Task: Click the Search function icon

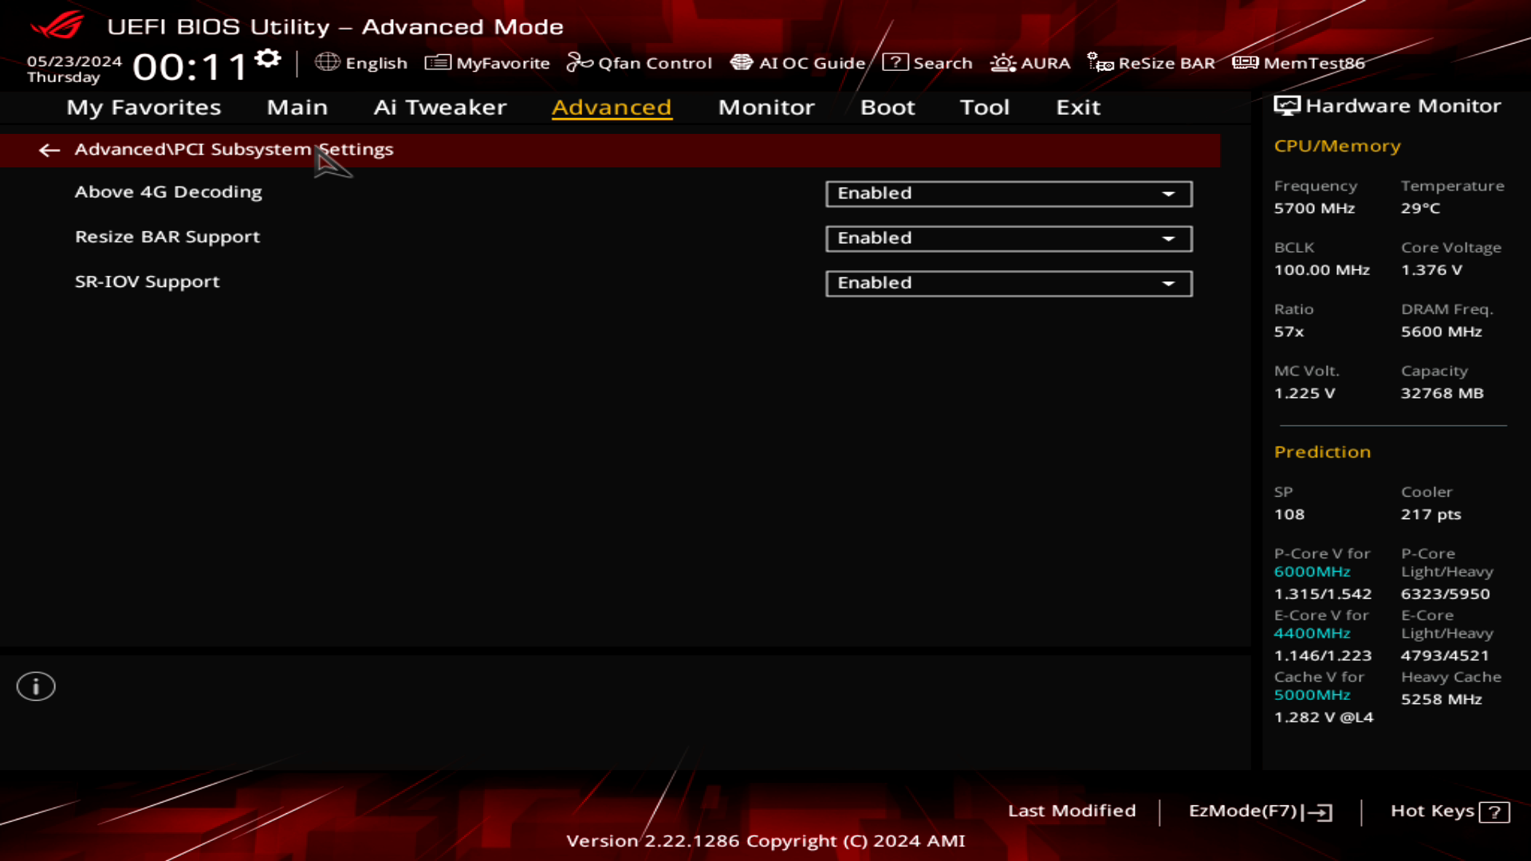Action: 896,62
